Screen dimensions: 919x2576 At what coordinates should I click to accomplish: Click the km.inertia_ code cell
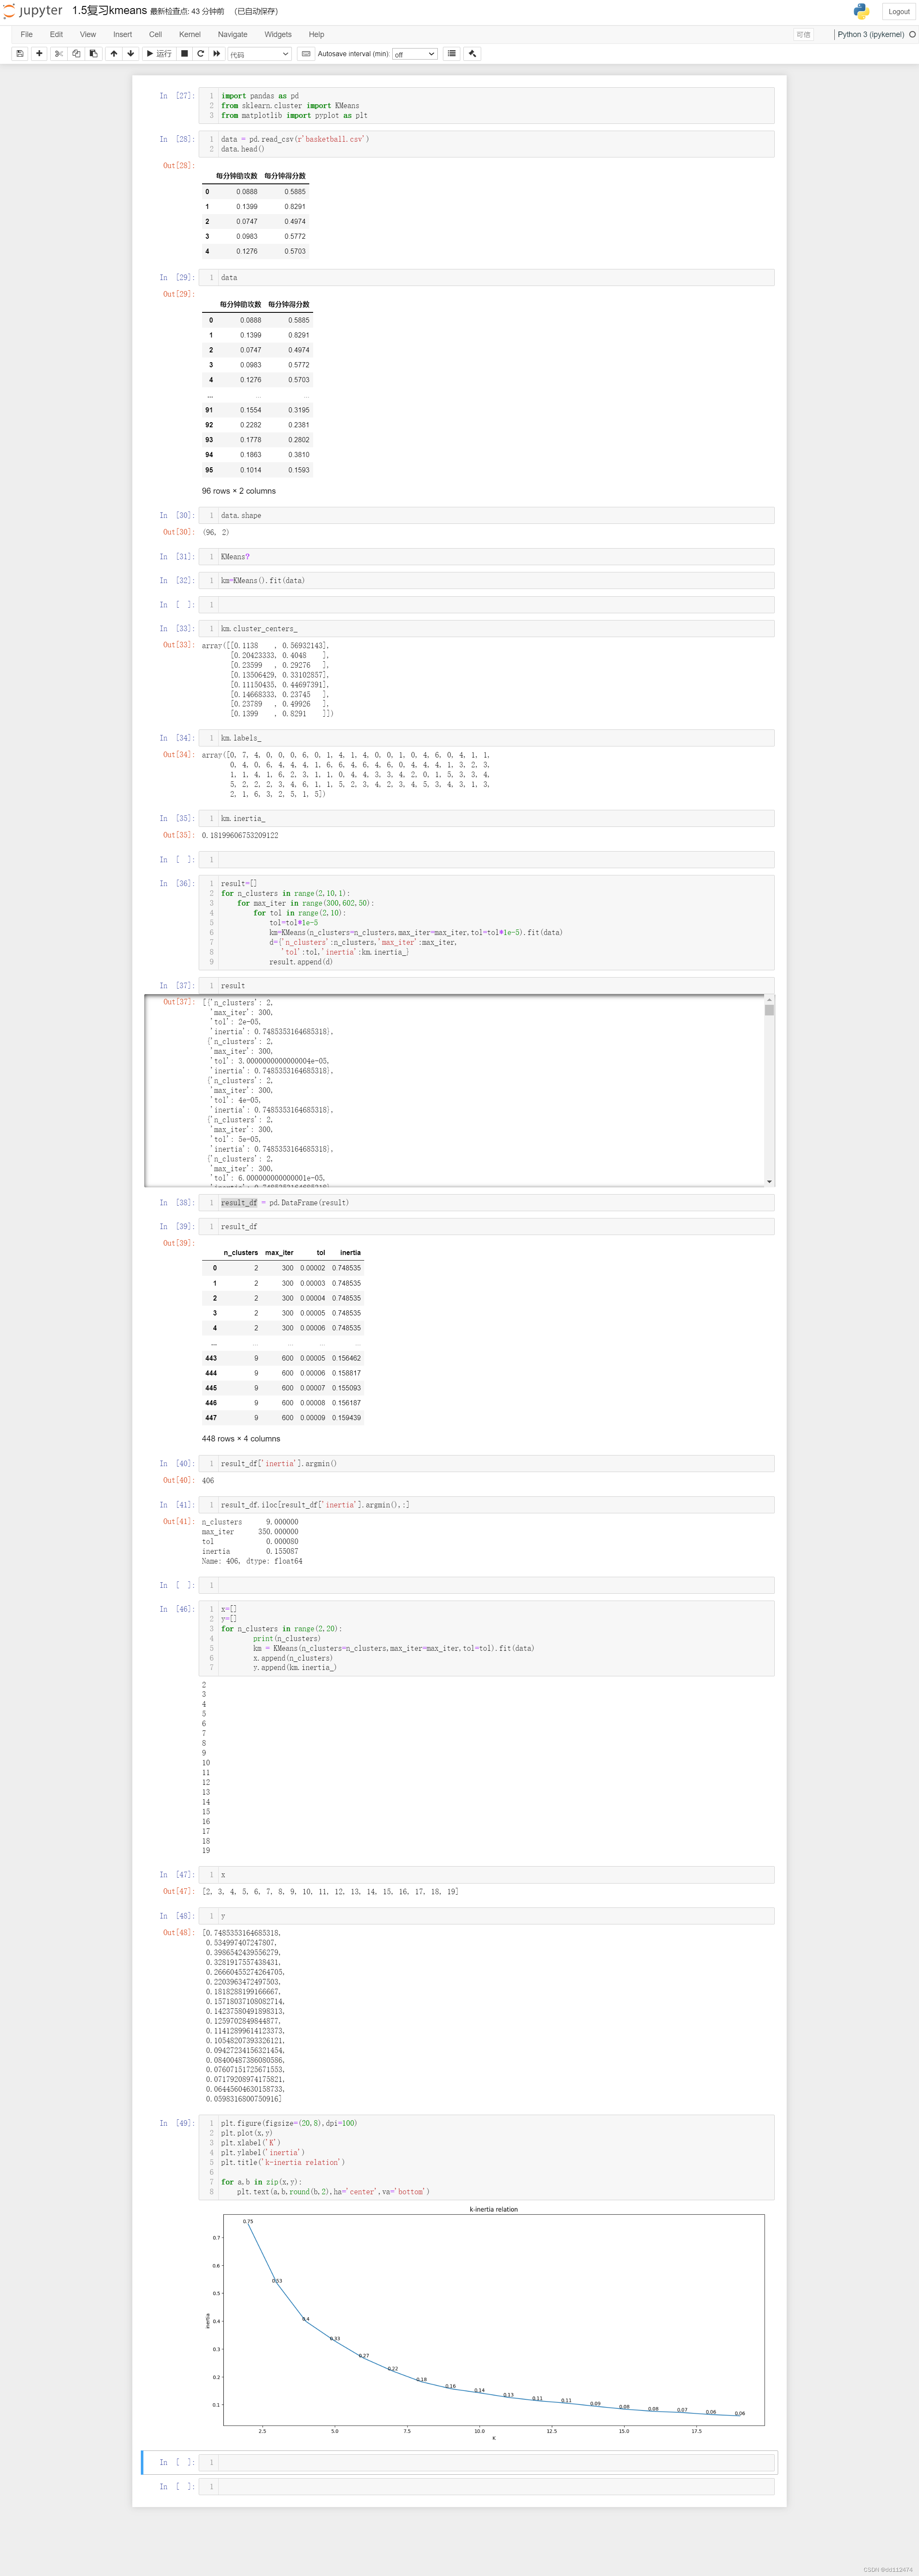coord(486,819)
